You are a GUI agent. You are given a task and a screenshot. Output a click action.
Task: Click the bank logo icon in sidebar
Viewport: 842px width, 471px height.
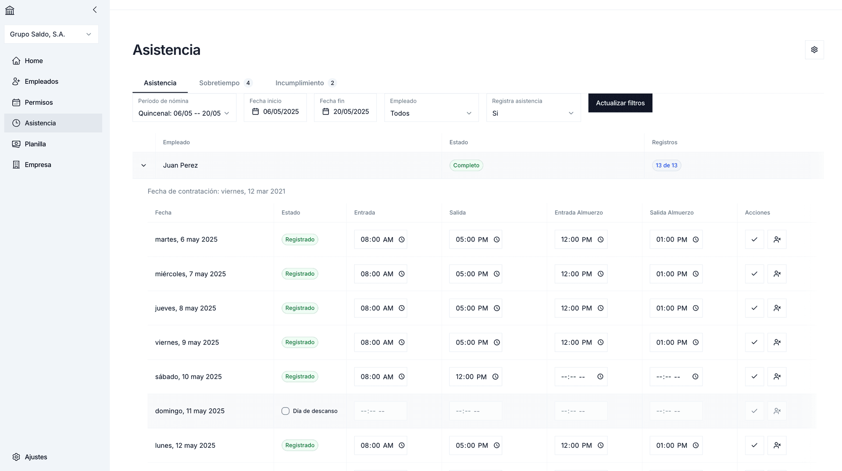10,10
